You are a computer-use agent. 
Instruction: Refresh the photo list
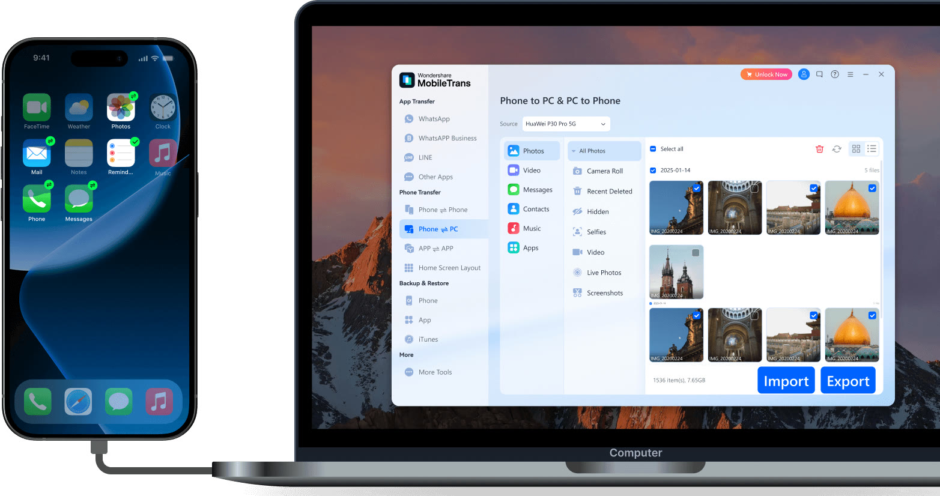(x=837, y=149)
